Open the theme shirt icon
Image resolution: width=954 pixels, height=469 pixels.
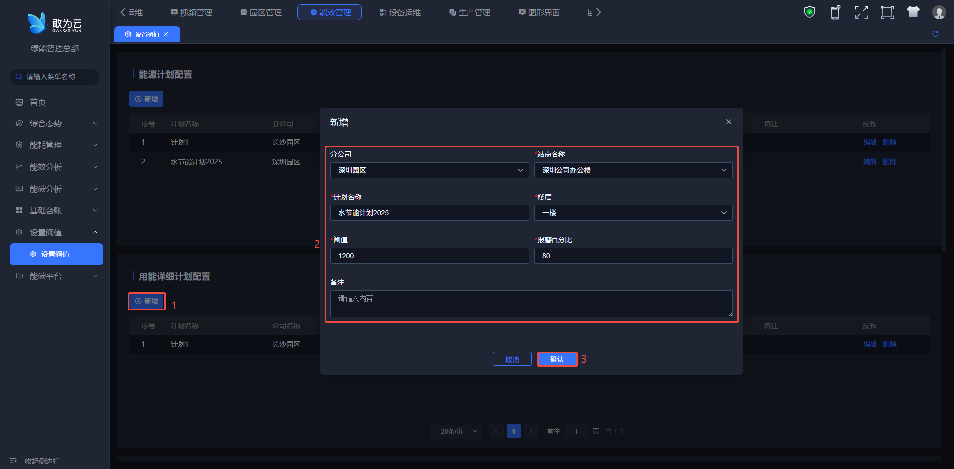(913, 12)
